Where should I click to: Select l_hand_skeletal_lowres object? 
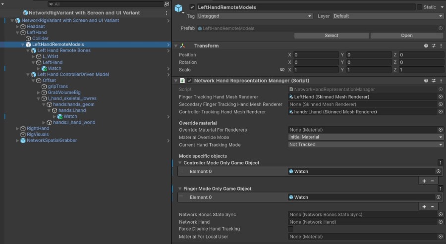click(x=72, y=98)
